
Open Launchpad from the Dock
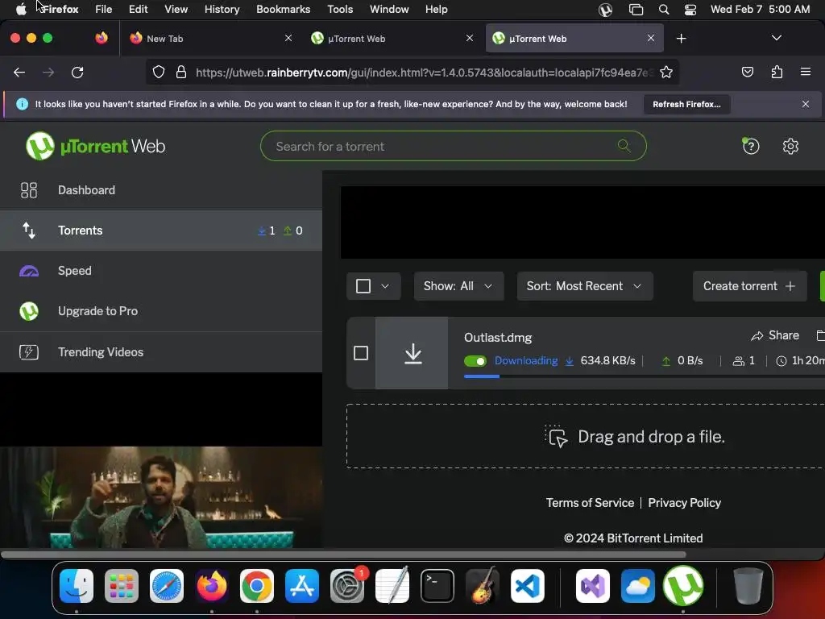122,586
